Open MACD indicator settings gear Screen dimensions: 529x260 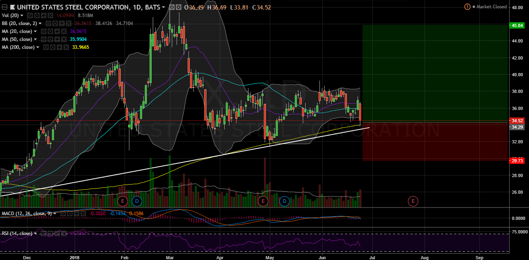tap(70, 214)
